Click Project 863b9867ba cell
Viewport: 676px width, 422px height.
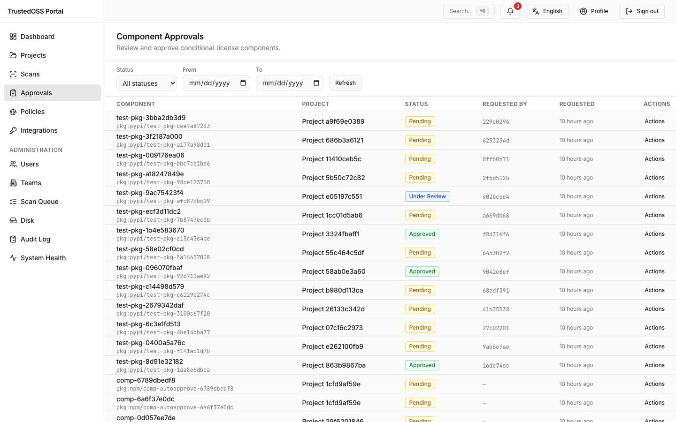[334, 365]
